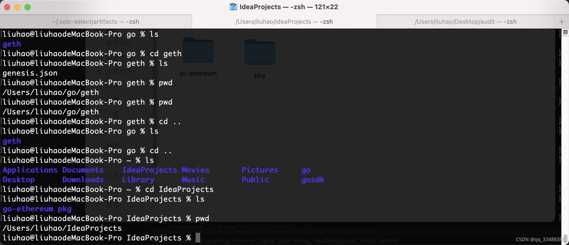Close the terminal window with red button

7,7
